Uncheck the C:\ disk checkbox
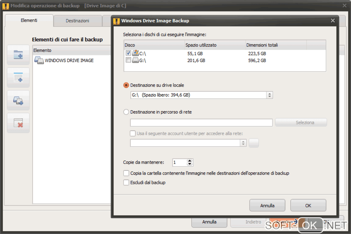 (x=128, y=53)
